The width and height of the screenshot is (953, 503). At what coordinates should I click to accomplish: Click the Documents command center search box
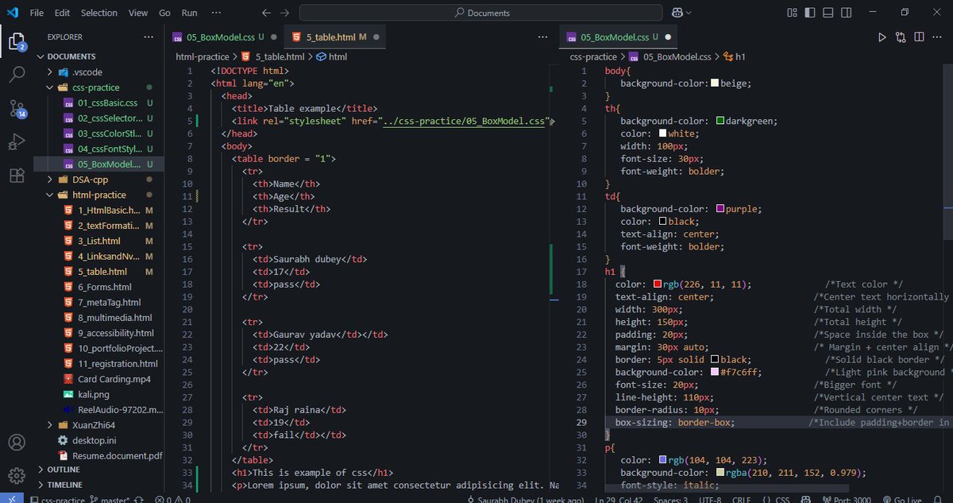(x=480, y=13)
